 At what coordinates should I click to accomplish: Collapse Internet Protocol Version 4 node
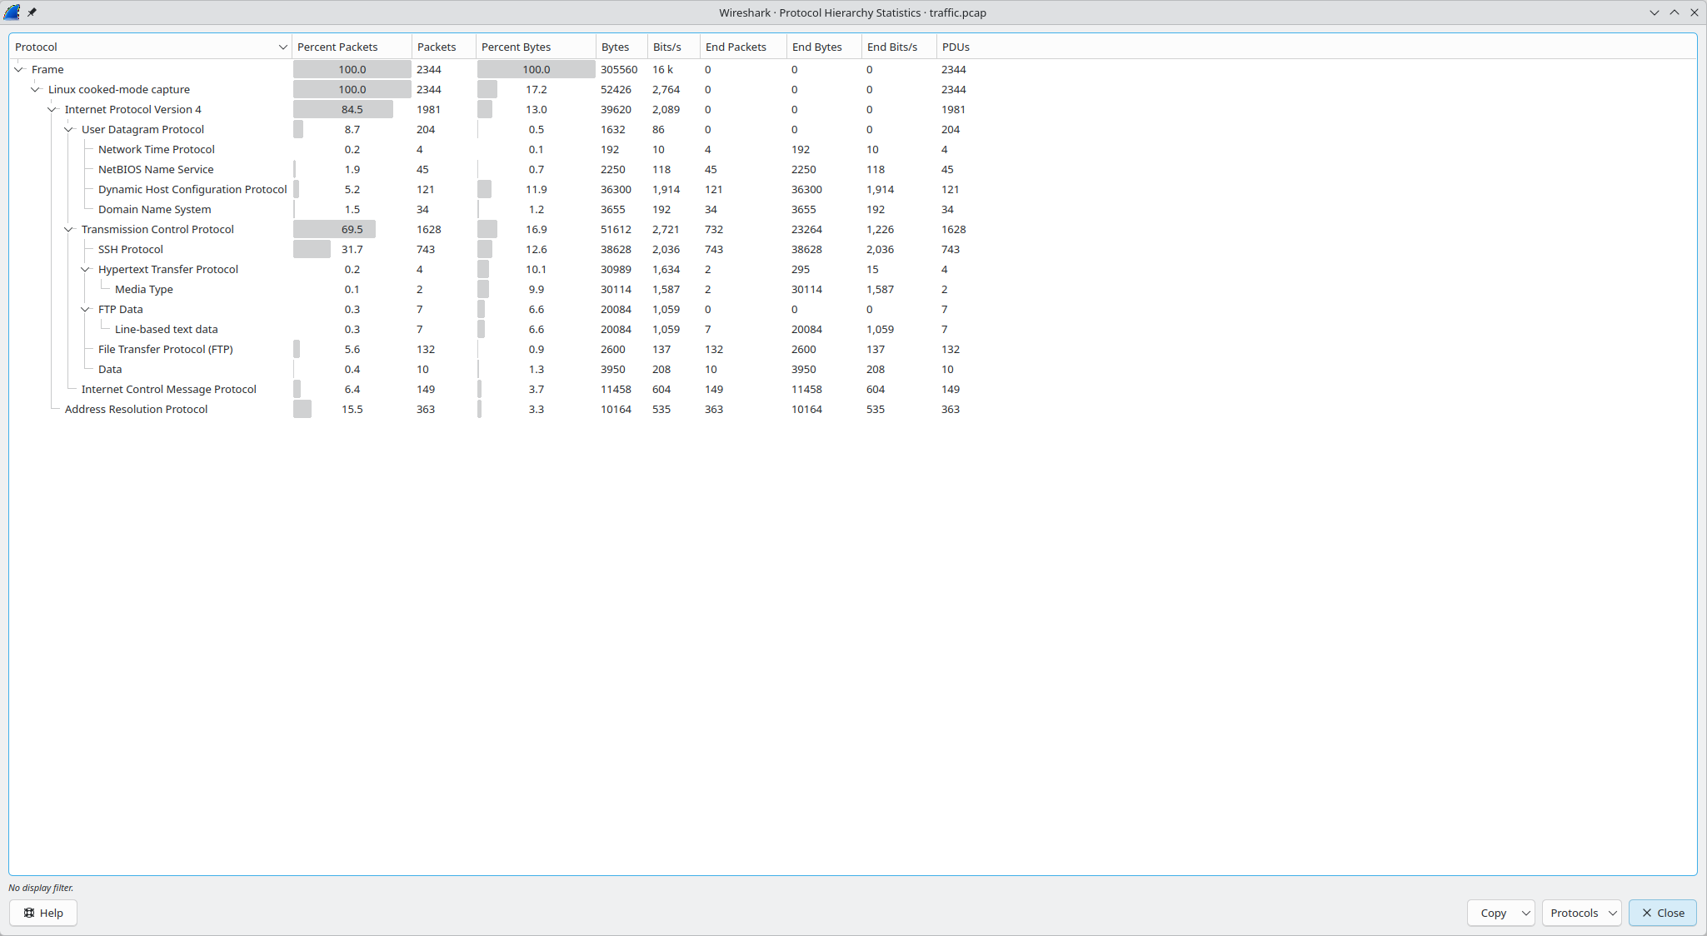(52, 109)
